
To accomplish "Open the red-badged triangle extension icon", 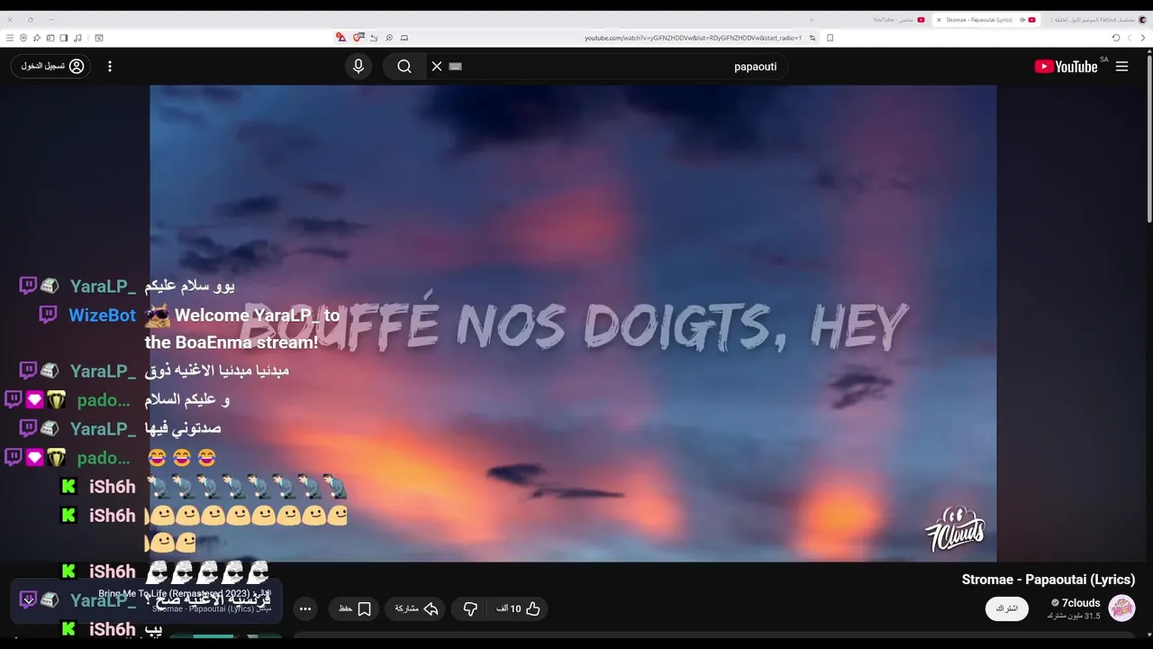I will (340, 38).
